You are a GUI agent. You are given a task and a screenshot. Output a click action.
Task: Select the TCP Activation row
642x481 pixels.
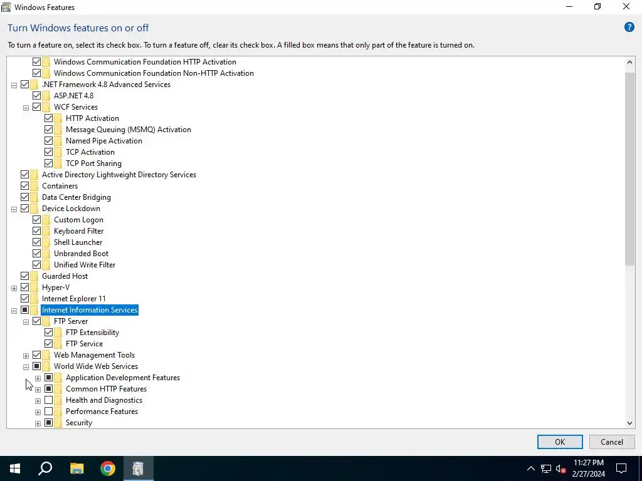pyautogui.click(x=90, y=152)
